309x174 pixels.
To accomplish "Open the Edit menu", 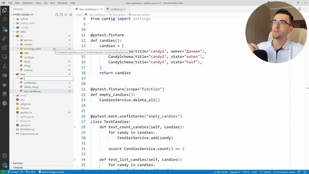I will click(17, 3).
